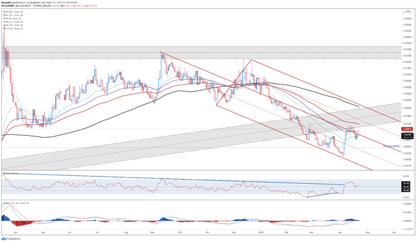
Task: Click the red 0.86816 price label
Action: pos(407,129)
